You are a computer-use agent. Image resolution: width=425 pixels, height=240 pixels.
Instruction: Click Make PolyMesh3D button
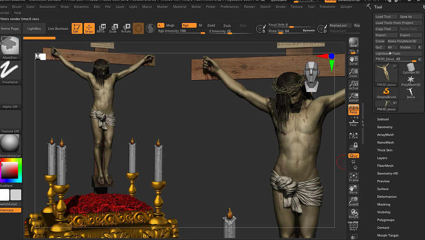click(x=404, y=41)
